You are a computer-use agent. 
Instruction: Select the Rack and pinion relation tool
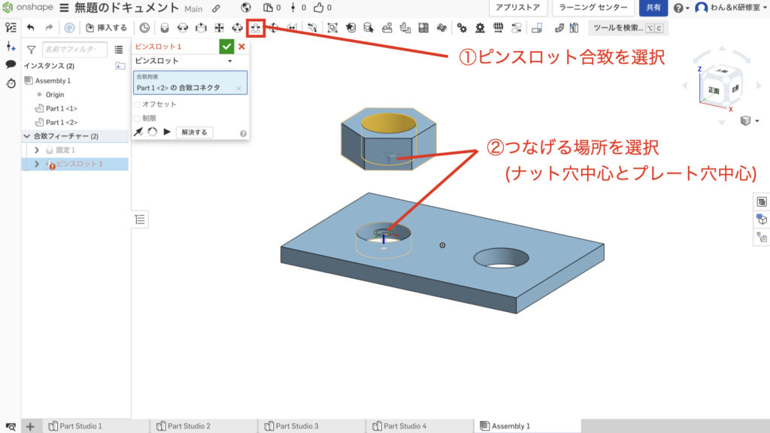[480, 28]
